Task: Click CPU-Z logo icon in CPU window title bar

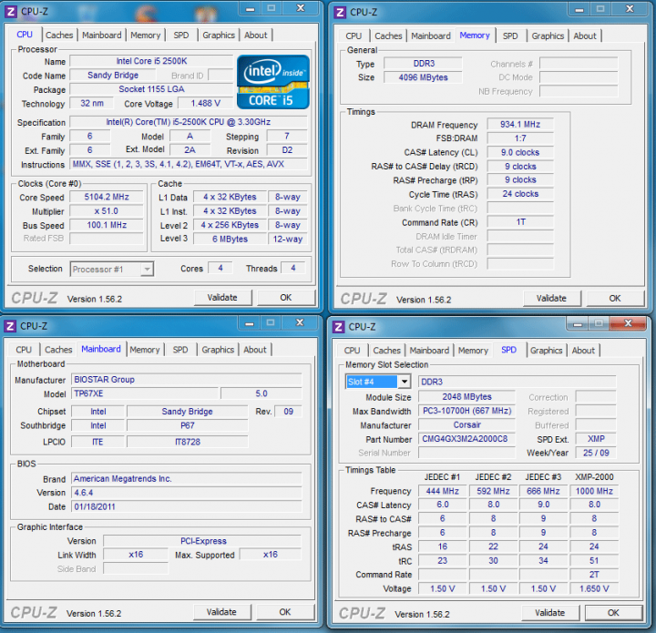Action: click(10, 11)
